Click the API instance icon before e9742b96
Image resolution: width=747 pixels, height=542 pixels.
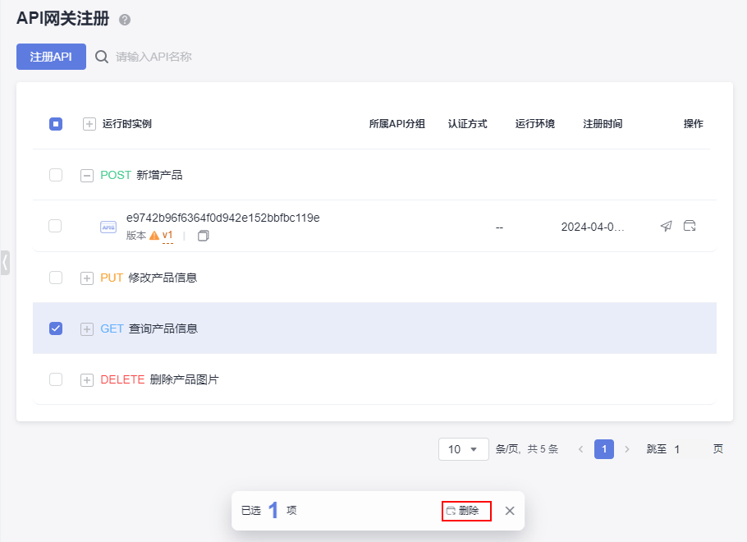[108, 227]
